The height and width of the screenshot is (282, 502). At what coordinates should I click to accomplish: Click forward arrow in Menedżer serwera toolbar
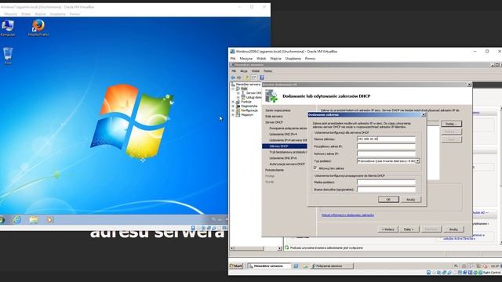pos(238,78)
